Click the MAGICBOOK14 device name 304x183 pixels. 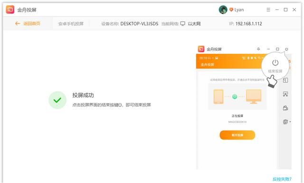(237, 122)
